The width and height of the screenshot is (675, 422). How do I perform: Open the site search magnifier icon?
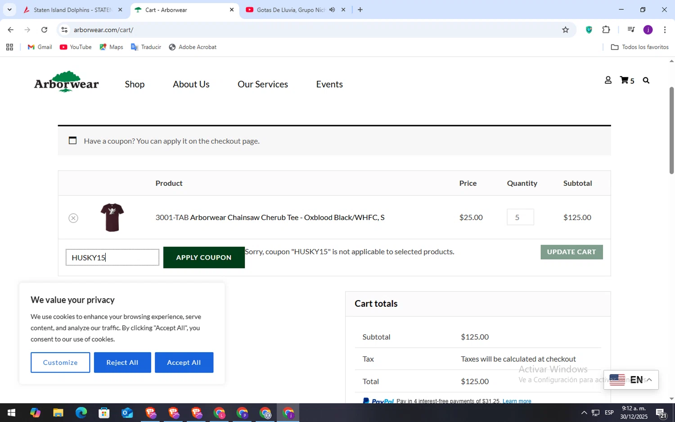[x=646, y=81]
